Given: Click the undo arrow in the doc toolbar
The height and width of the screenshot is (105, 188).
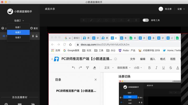Looking at the screenshot, I should click(73, 68).
